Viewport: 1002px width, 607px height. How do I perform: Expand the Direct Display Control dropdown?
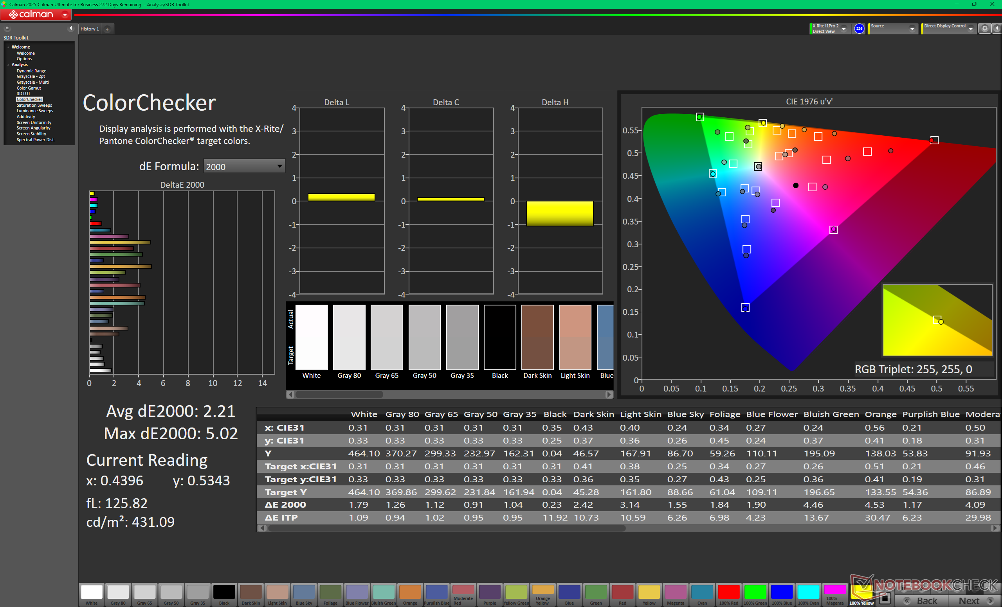click(x=970, y=29)
